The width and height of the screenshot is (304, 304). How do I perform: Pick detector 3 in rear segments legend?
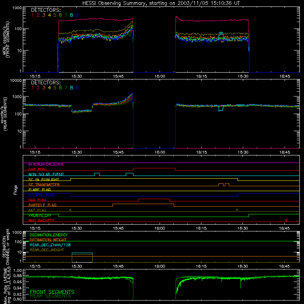(x=44, y=88)
